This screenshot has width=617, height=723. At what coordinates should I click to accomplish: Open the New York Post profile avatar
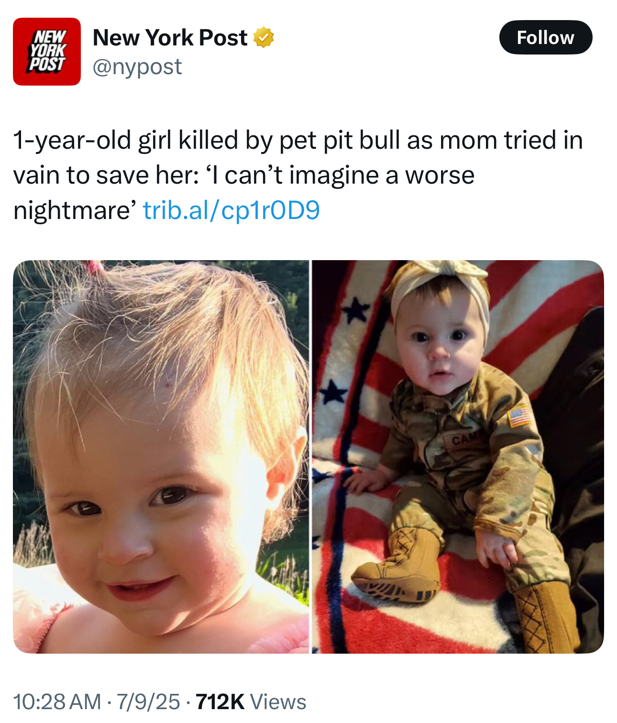(47, 52)
